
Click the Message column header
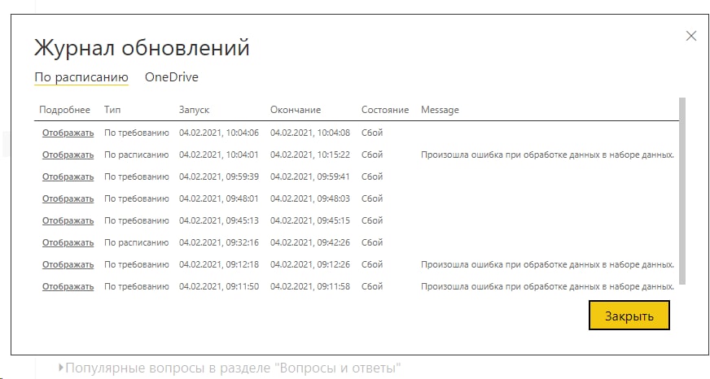pos(440,110)
